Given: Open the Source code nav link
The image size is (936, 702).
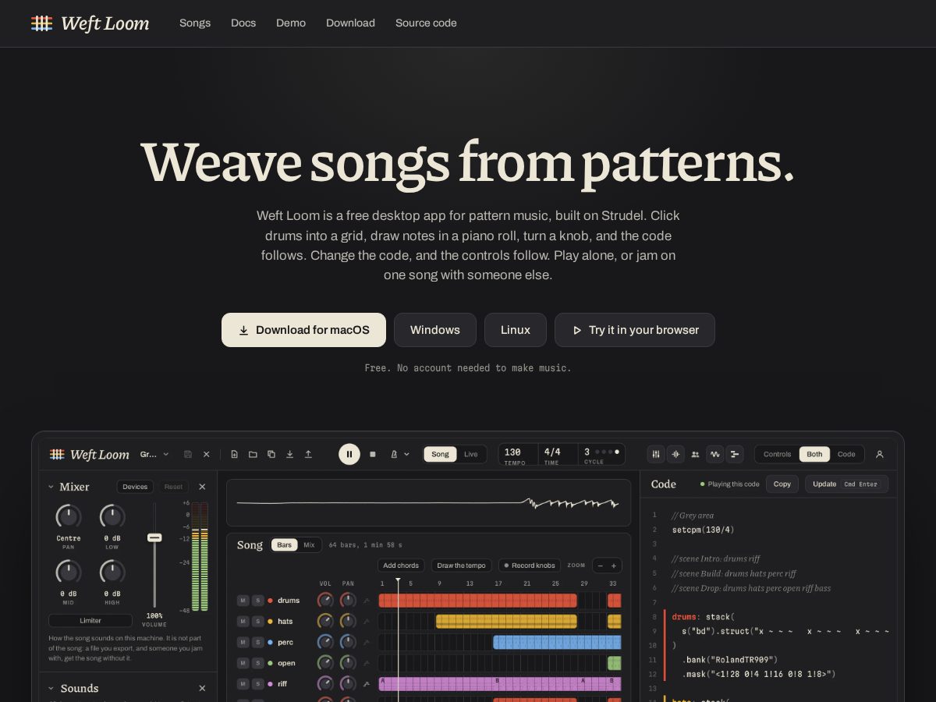Looking at the screenshot, I should 426,23.
